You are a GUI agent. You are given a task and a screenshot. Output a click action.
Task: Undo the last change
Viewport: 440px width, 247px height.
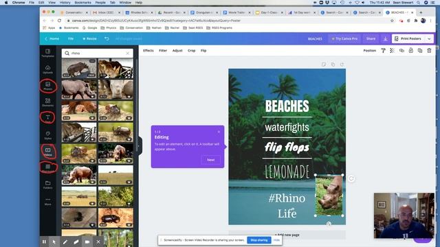[107, 38]
